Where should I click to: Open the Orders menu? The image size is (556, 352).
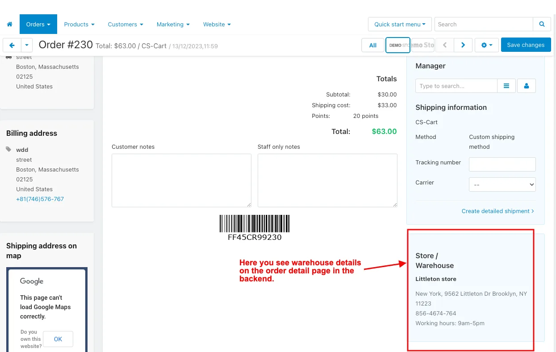(38, 24)
